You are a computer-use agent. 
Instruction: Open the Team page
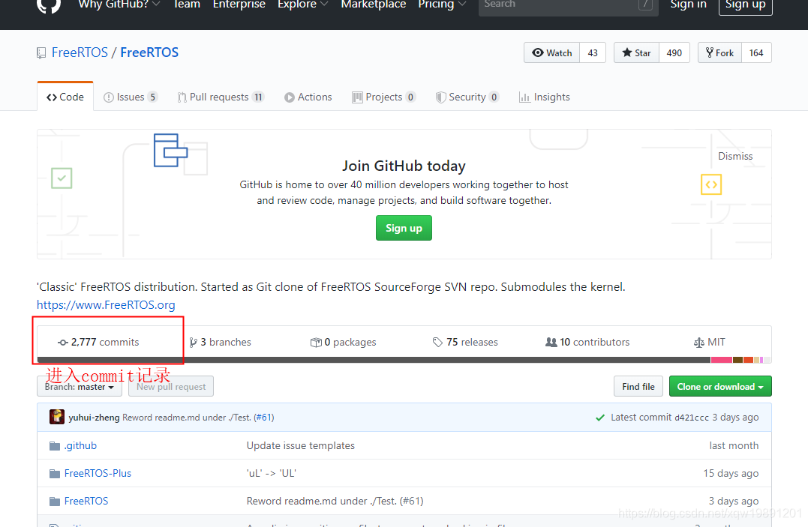click(x=187, y=4)
